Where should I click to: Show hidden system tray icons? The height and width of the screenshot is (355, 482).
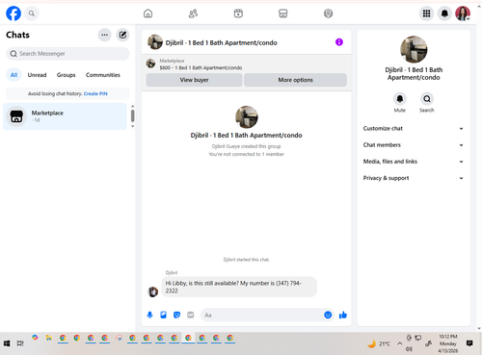point(399,343)
